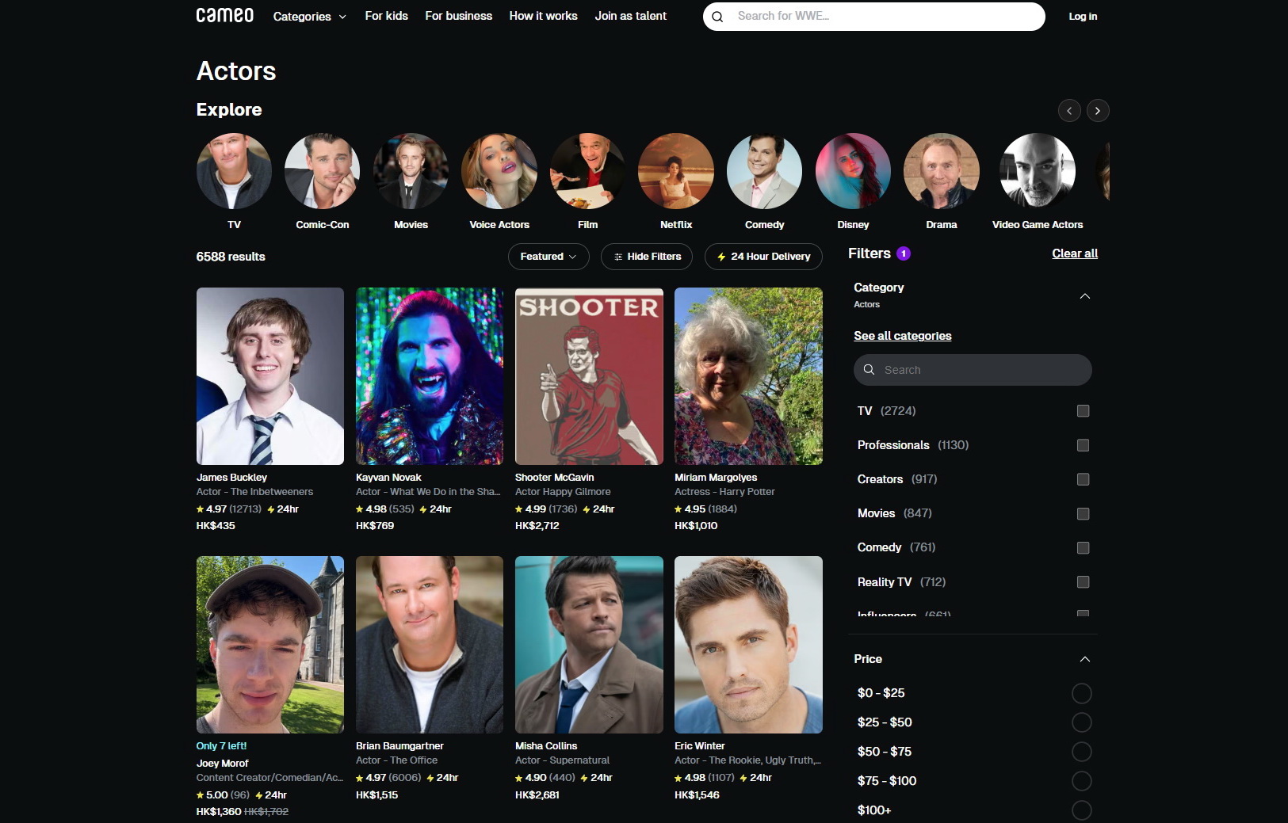The image size is (1288, 823).
Task: Select the Voice Actors category circle
Action: [x=499, y=171]
